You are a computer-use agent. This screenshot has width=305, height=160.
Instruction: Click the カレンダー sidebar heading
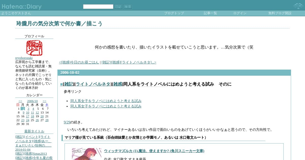[34, 95]
